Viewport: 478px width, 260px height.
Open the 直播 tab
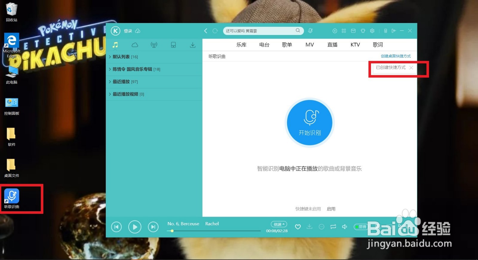[332, 45]
